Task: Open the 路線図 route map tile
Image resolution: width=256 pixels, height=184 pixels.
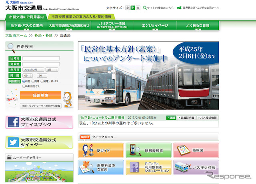Action: click(196, 150)
